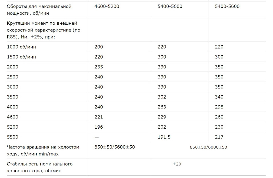Click the 'Крутящий момент по внешней' heading text
The image size is (273, 178).
pos(42,23)
